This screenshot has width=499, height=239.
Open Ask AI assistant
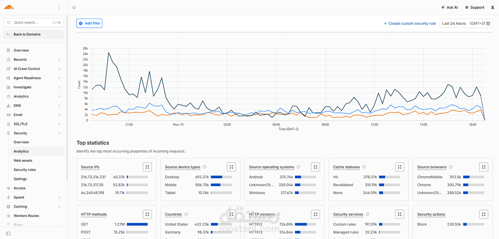[449, 7]
